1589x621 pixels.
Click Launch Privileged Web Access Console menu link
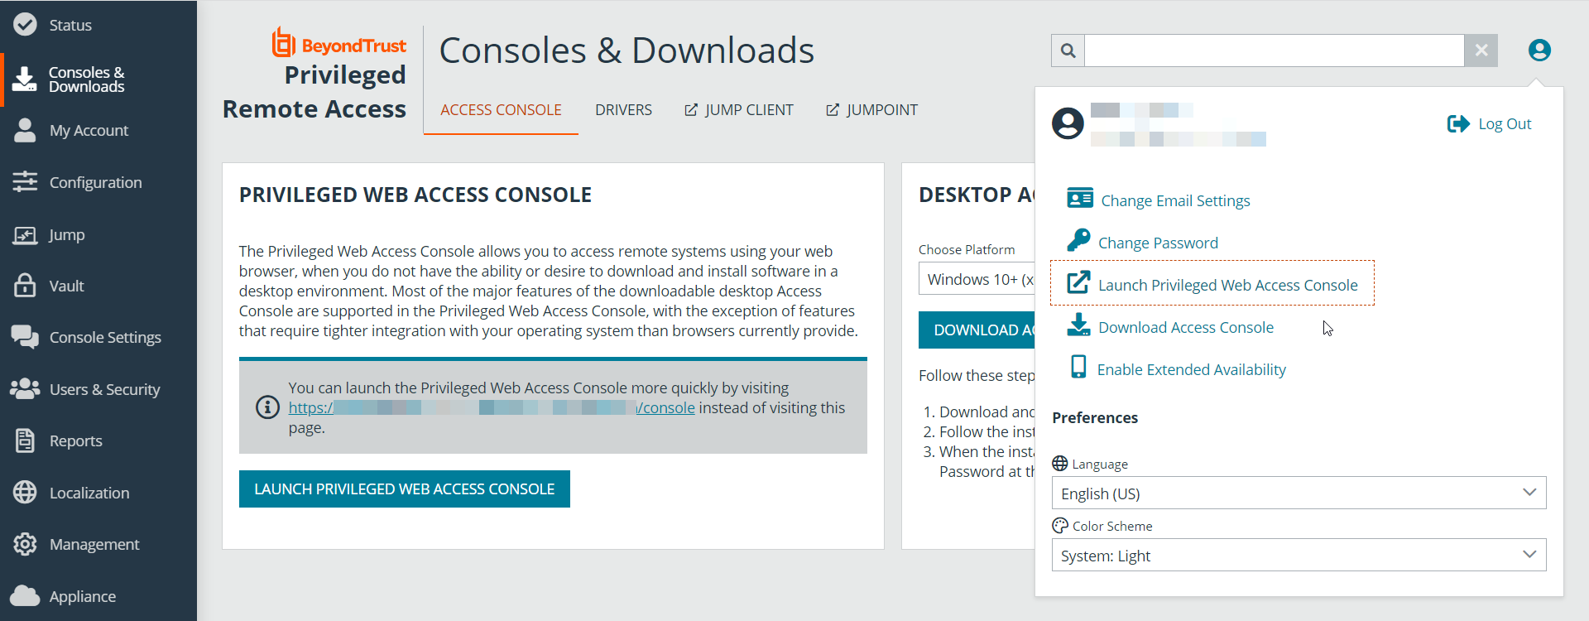(x=1227, y=285)
